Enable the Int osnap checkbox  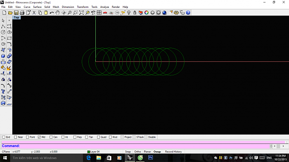63,137
